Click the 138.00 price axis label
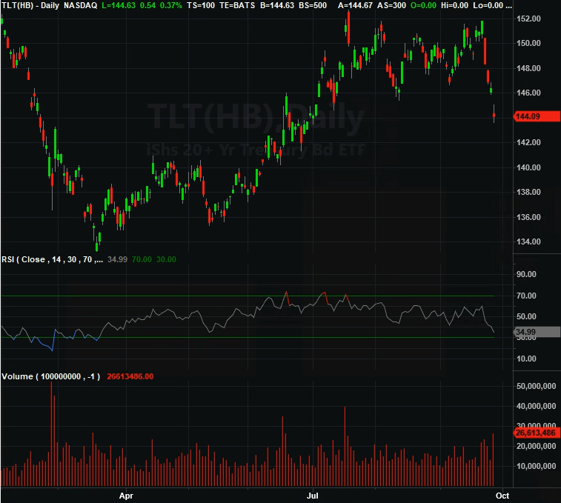This screenshot has height=503, width=561. click(x=528, y=192)
